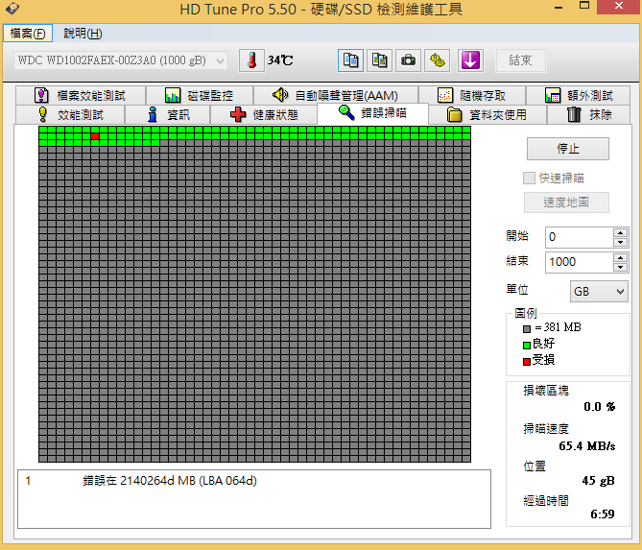Open the 額外測試 tab
This screenshot has height=550, width=642.
pos(578,95)
